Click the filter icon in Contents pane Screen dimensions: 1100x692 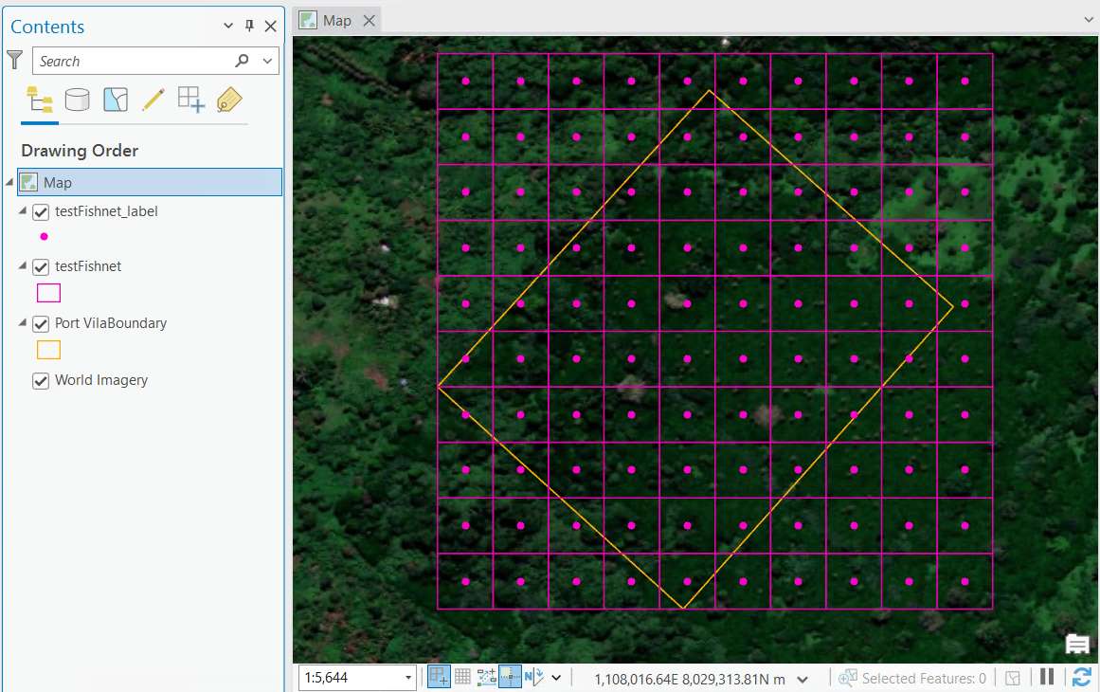14,59
